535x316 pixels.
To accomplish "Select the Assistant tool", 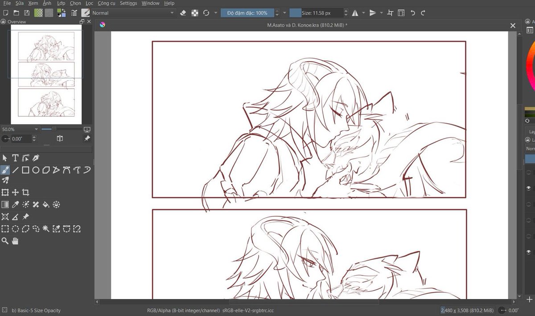I will pyautogui.click(x=5, y=217).
